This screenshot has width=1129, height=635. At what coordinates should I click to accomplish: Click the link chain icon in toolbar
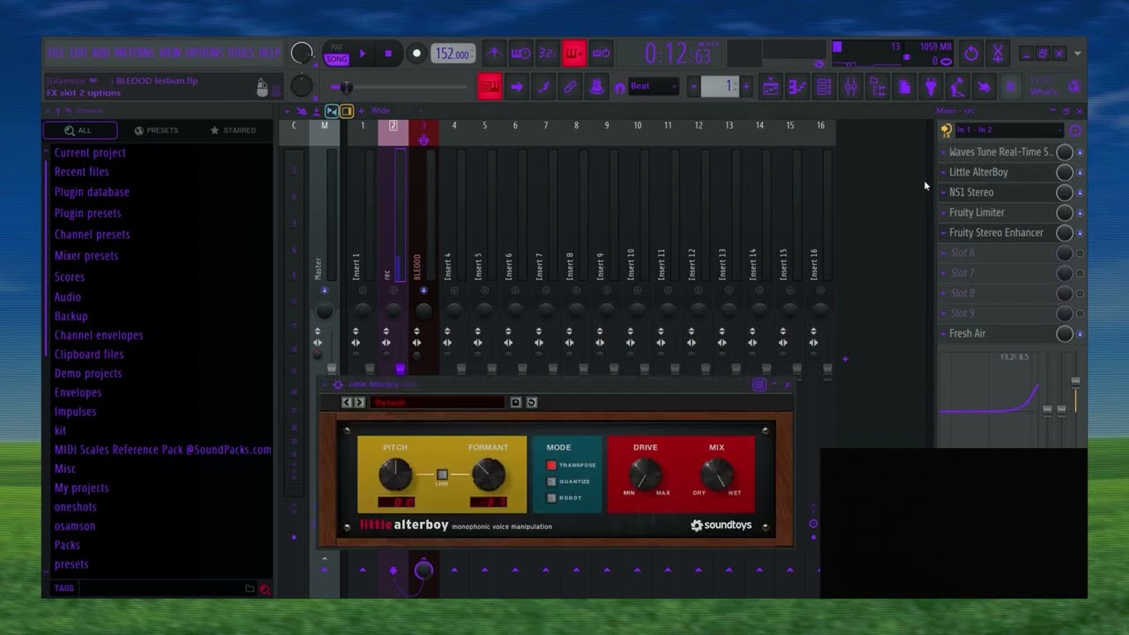coord(570,86)
